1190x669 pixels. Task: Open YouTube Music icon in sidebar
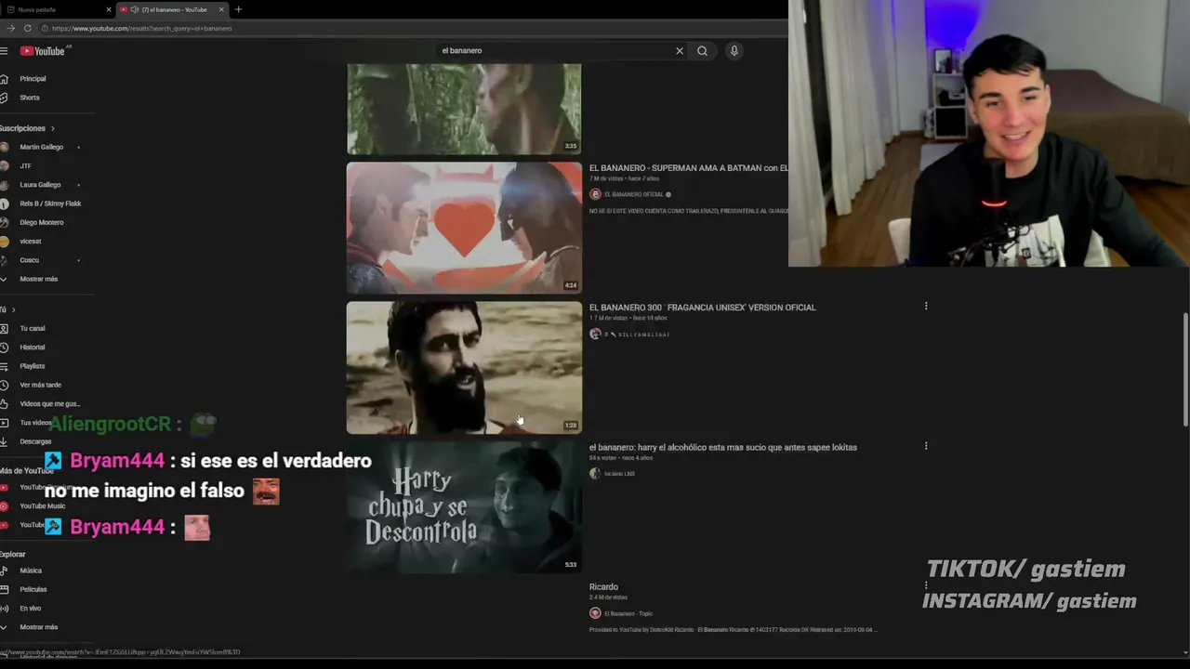[x=5, y=506]
